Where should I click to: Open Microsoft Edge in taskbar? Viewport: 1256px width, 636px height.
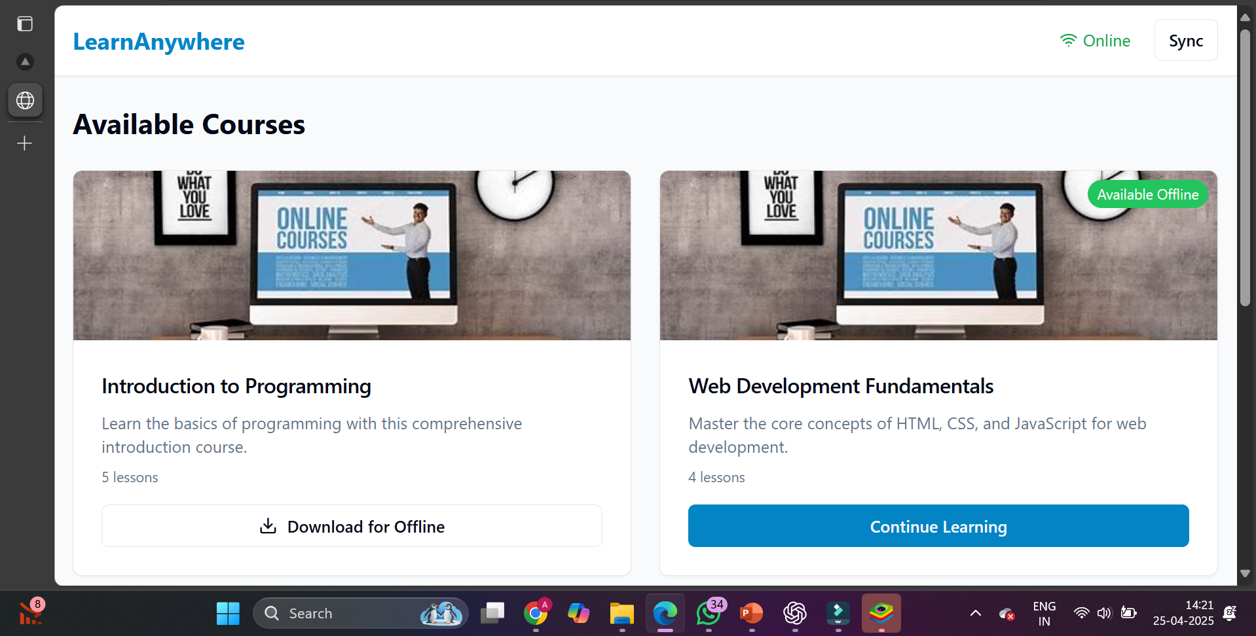click(x=665, y=613)
